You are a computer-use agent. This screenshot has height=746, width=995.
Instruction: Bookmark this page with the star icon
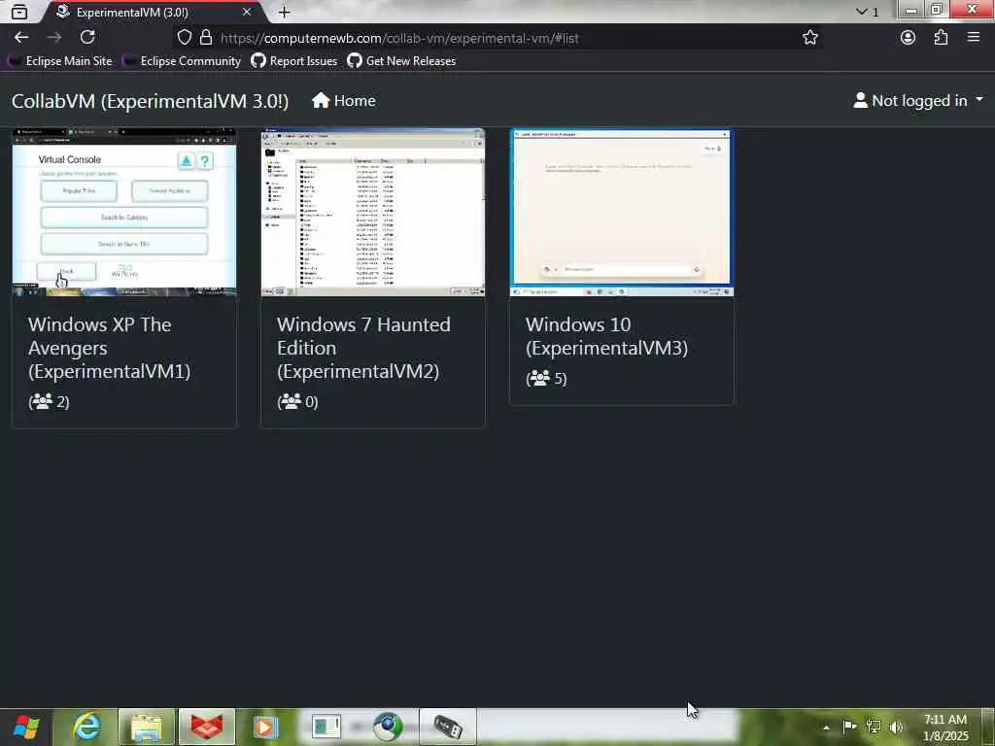pyautogui.click(x=809, y=38)
